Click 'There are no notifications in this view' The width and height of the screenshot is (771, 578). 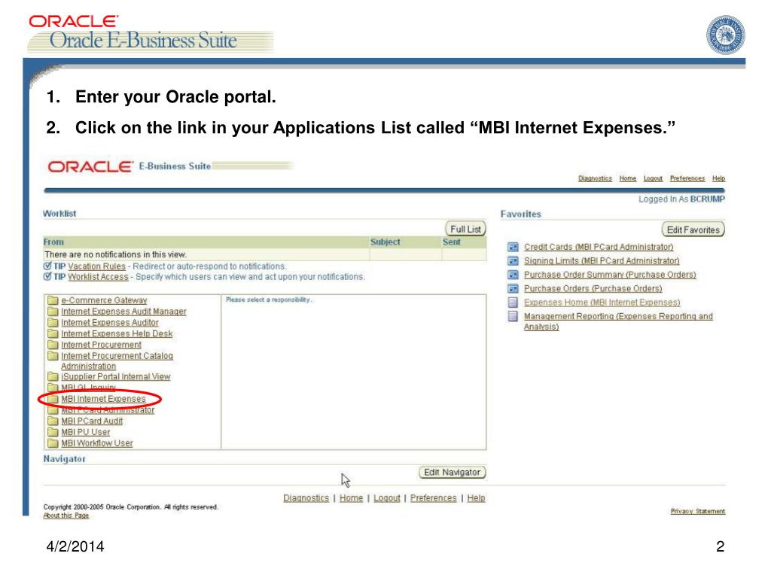[x=115, y=254]
